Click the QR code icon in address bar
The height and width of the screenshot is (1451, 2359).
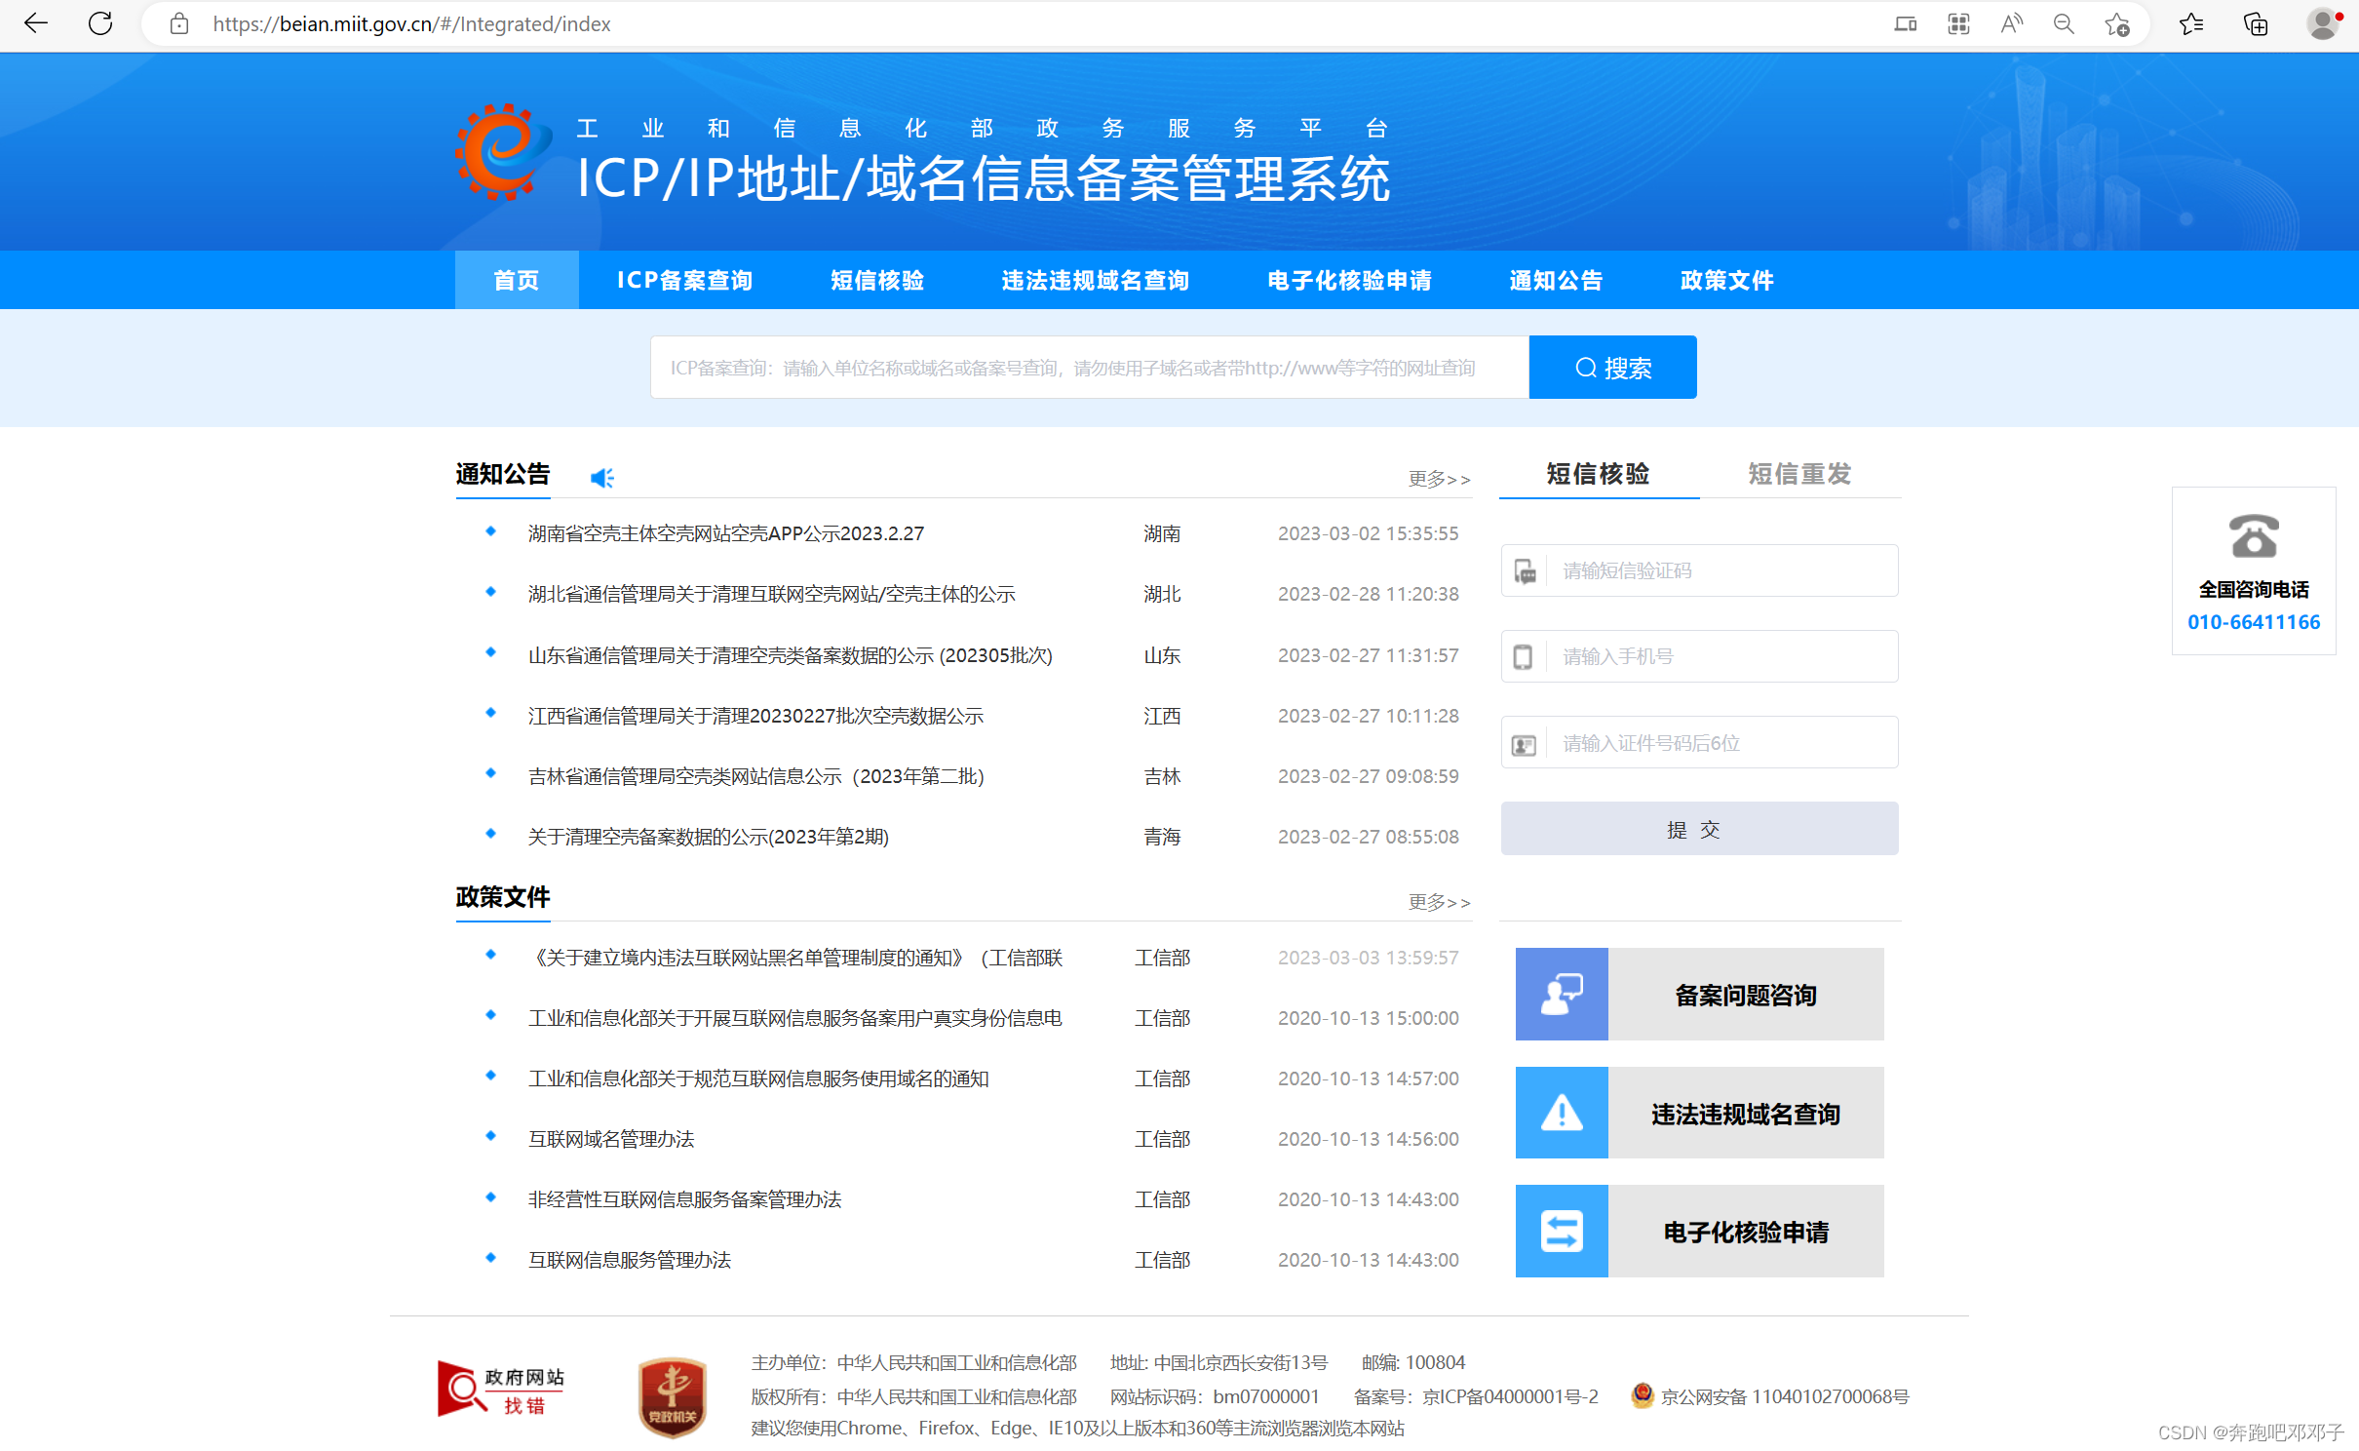(1958, 23)
